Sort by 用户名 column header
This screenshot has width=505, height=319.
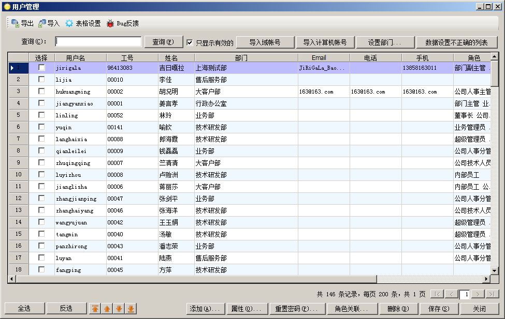click(x=80, y=57)
